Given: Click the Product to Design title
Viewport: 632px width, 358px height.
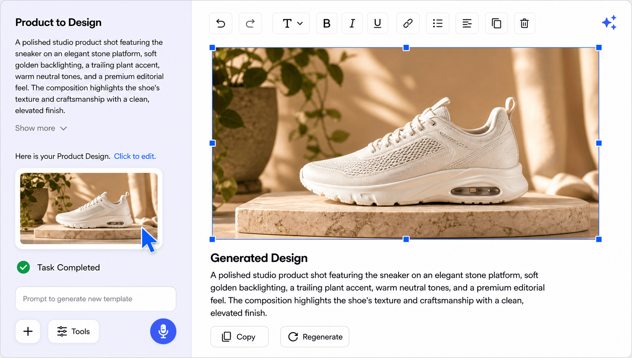Looking at the screenshot, I should [x=58, y=22].
